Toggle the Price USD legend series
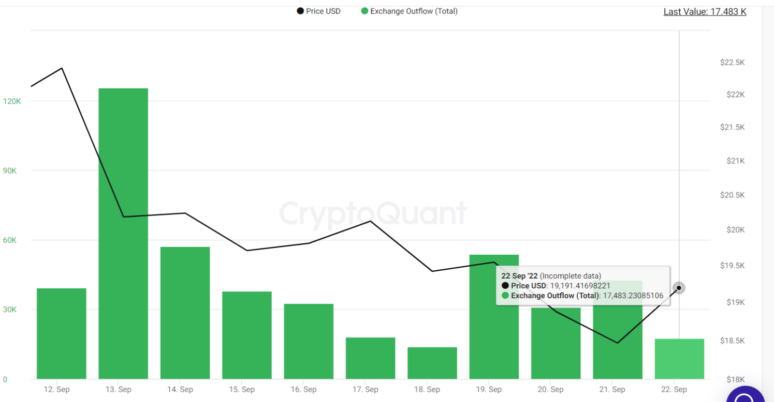 323,11
